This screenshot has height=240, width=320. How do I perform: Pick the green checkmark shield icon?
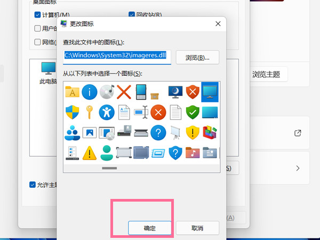193,112
